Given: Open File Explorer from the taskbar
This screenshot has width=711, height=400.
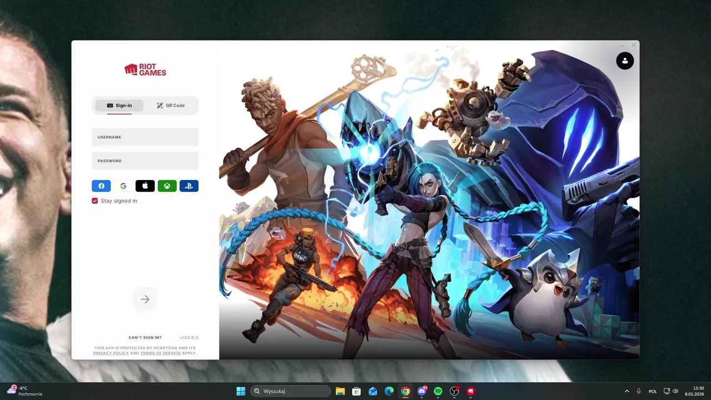Looking at the screenshot, I should click(340, 391).
